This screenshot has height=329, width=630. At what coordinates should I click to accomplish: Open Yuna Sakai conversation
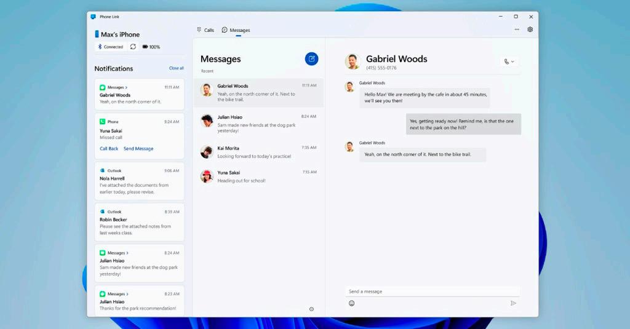coord(258,176)
